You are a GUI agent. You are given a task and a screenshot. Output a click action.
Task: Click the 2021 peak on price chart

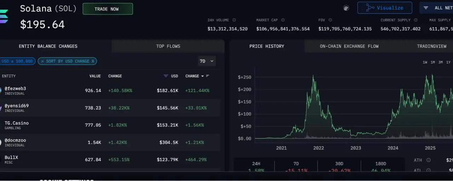coord(313,76)
